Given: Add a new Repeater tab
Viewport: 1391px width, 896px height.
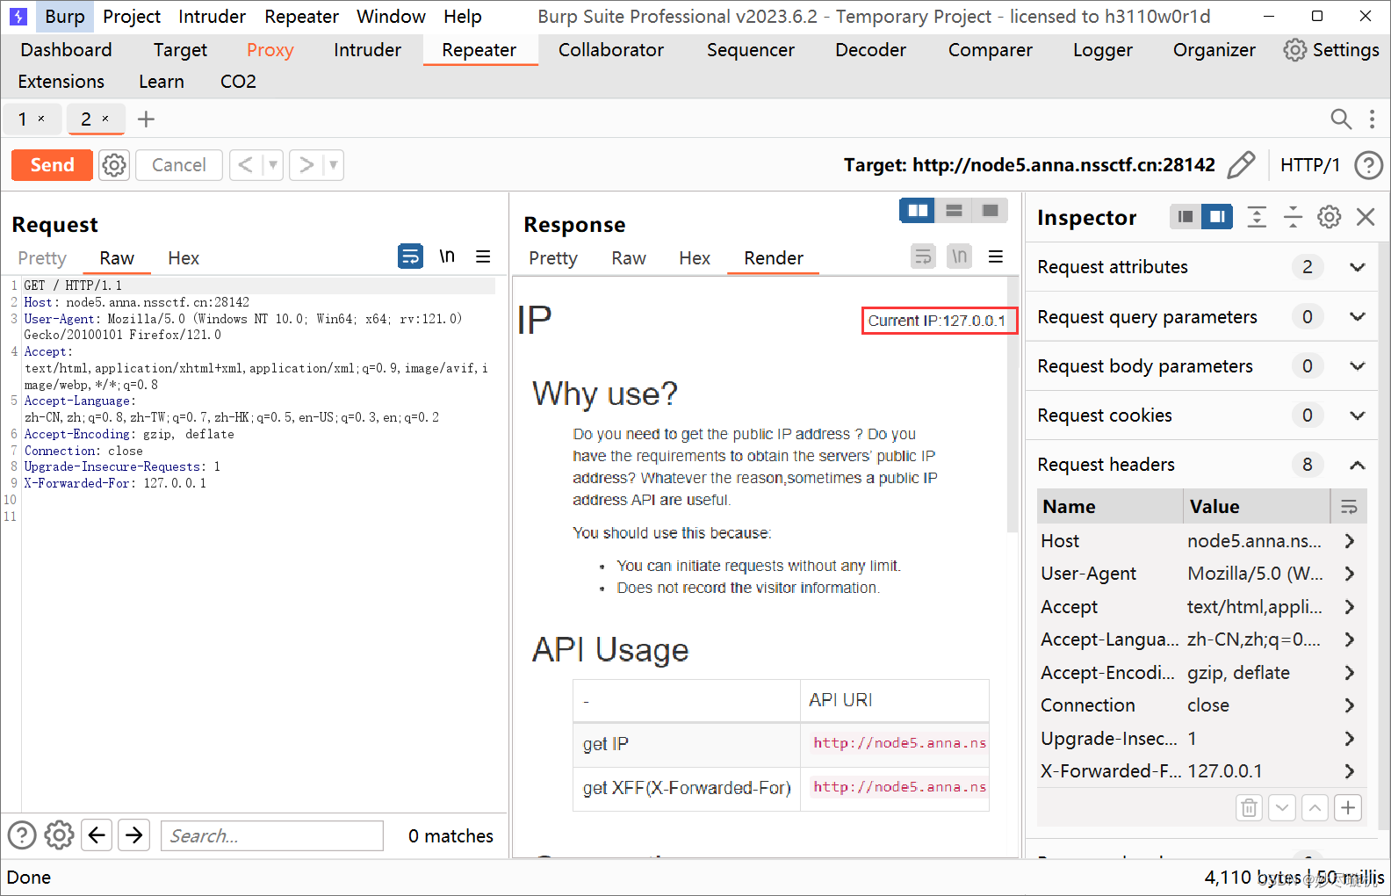Looking at the screenshot, I should [x=146, y=119].
